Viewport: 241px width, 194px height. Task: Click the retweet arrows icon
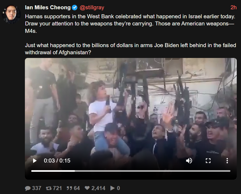point(49,188)
